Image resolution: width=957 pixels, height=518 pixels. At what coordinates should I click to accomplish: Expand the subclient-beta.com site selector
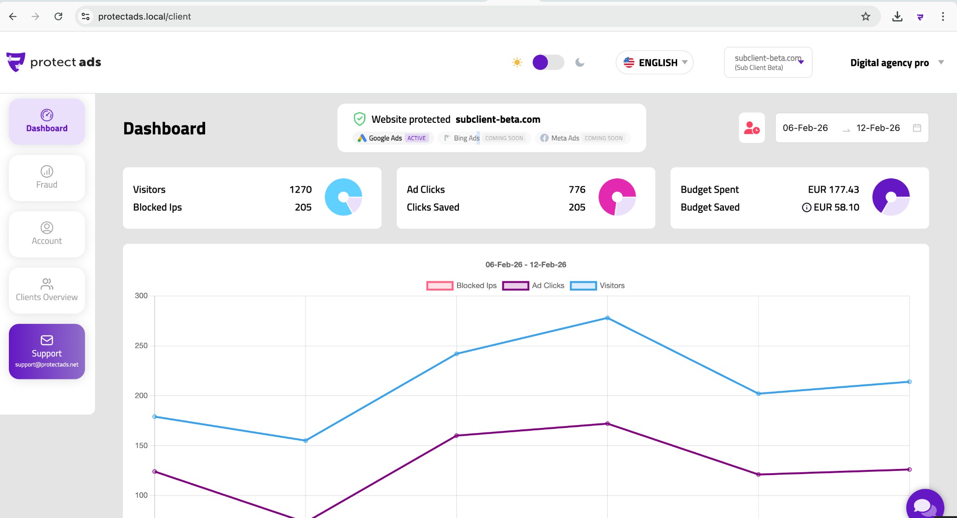(767, 62)
